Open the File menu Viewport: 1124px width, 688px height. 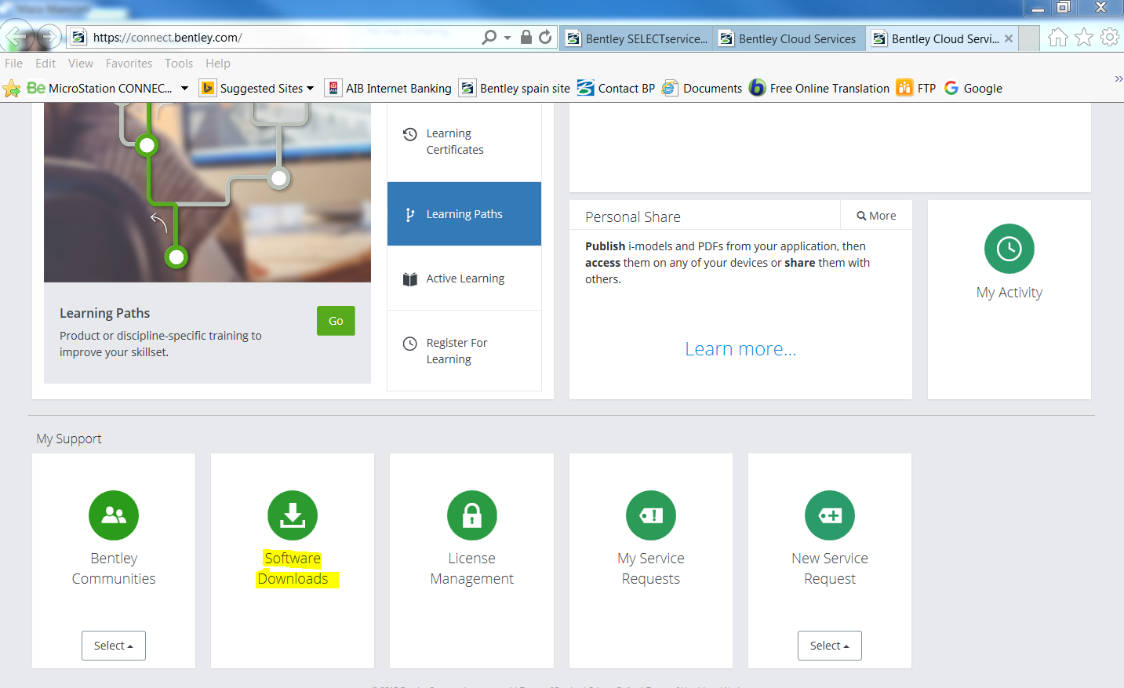tap(13, 64)
